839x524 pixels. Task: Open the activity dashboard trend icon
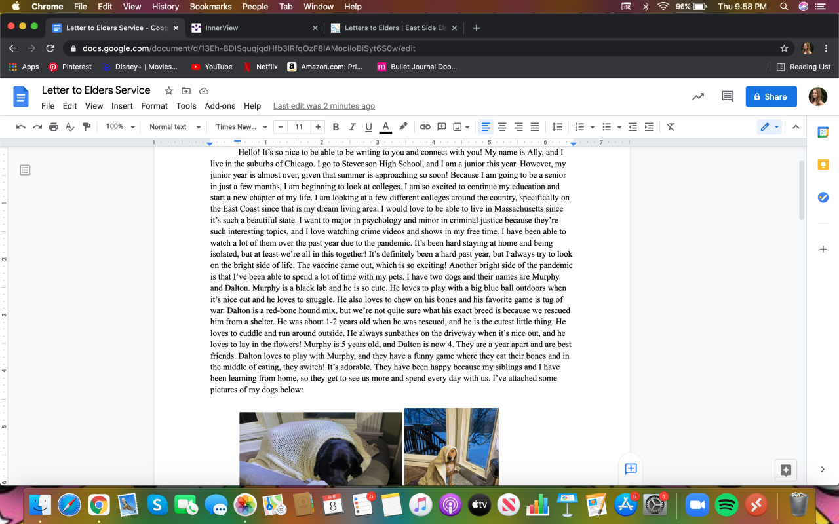(698, 97)
